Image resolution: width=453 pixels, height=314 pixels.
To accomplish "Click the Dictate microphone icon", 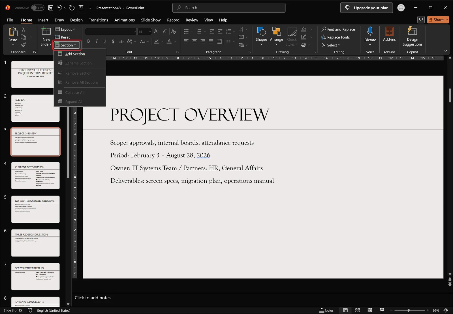I will pyautogui.click(x=370, y=31).
